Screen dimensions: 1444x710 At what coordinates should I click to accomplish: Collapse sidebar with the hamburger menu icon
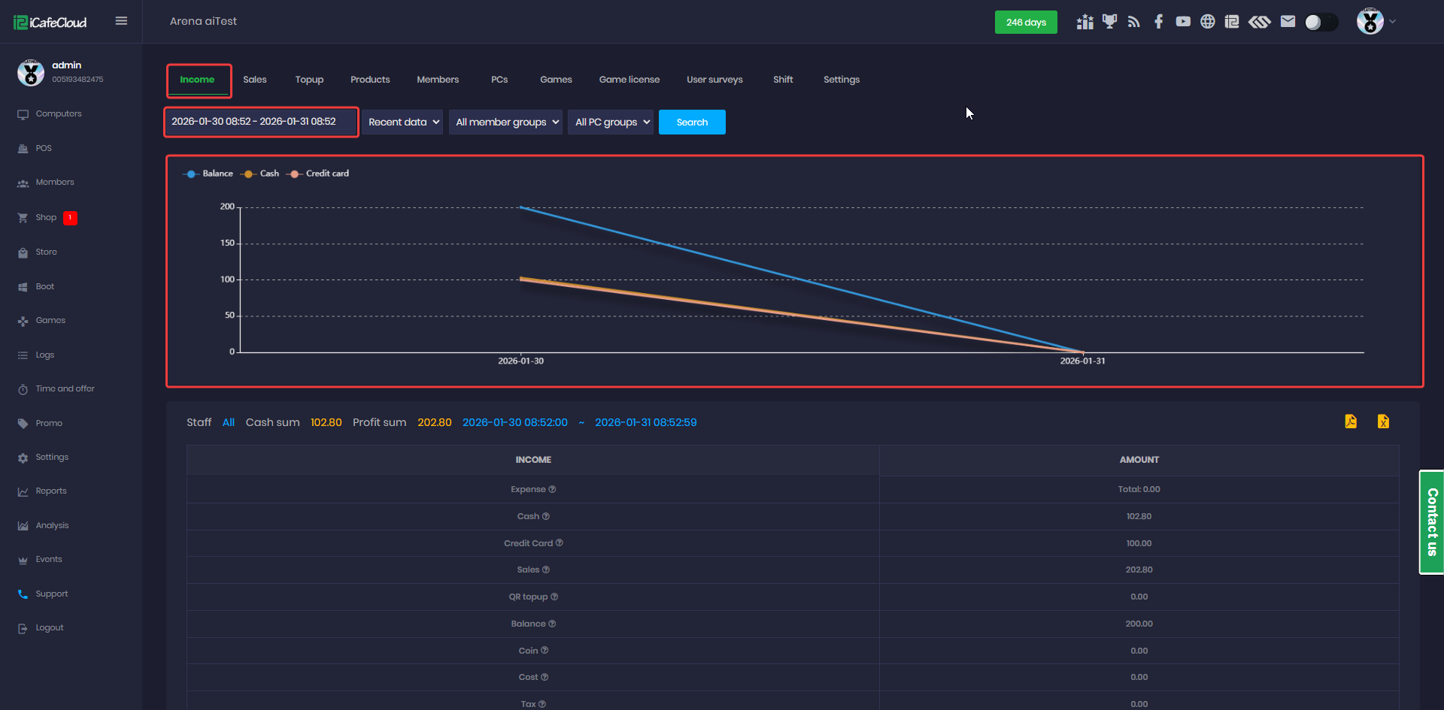(121, 21)
